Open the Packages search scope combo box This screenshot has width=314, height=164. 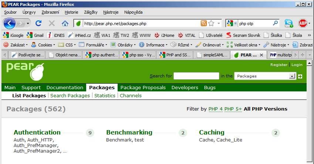click(x=265, y=76)
